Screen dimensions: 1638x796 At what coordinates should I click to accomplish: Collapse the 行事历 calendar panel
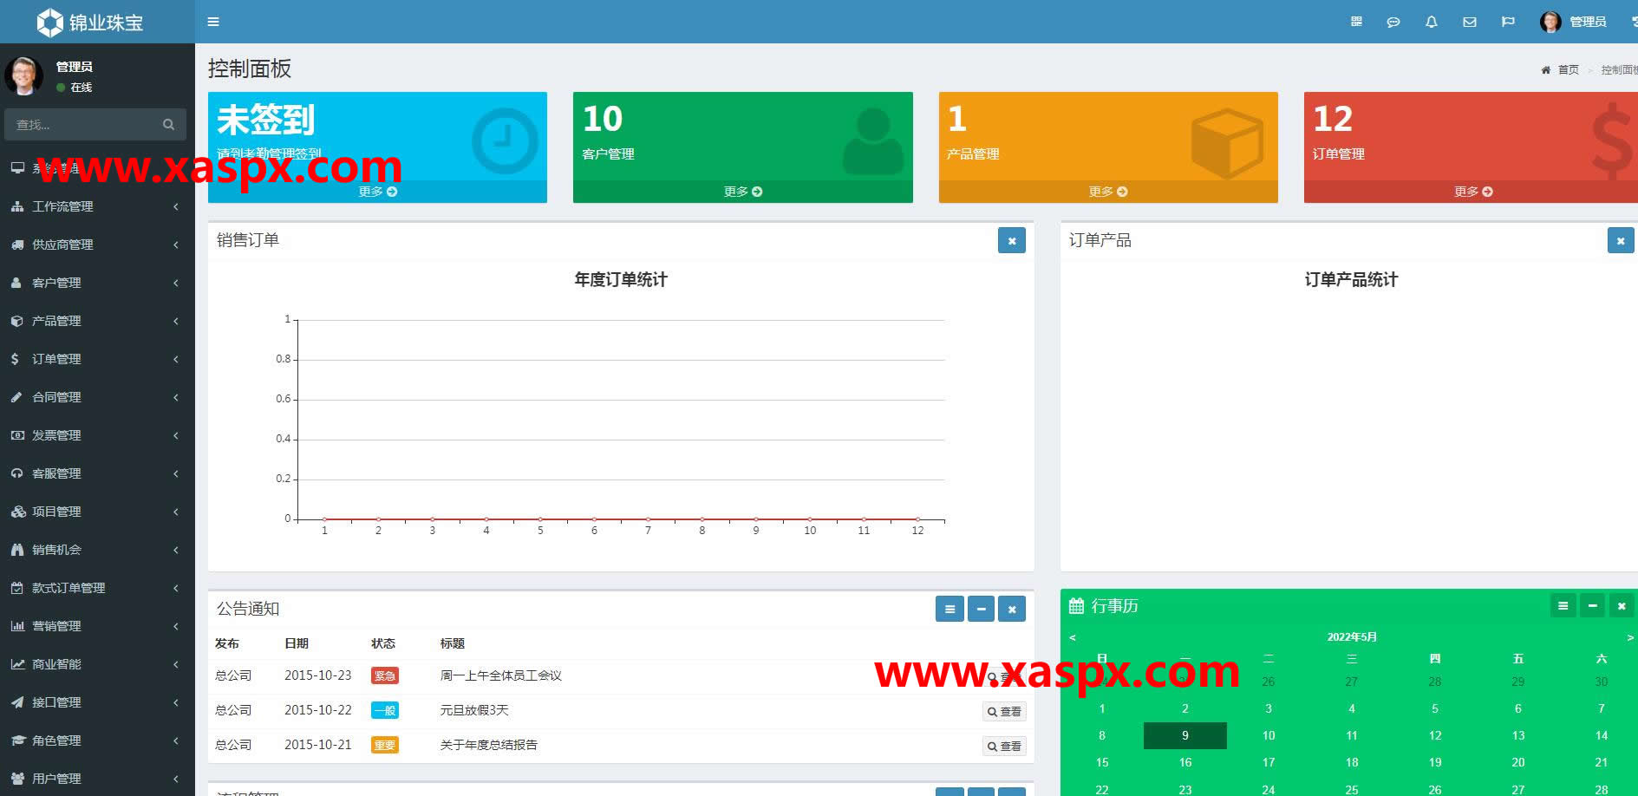pos(1592,606)
